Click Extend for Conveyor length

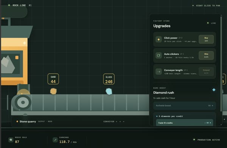[206, 72]
